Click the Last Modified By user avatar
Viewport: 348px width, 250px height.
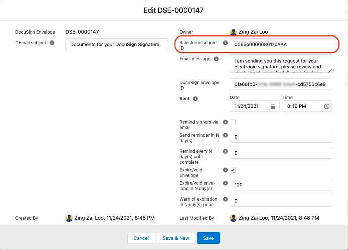[233, 218]
